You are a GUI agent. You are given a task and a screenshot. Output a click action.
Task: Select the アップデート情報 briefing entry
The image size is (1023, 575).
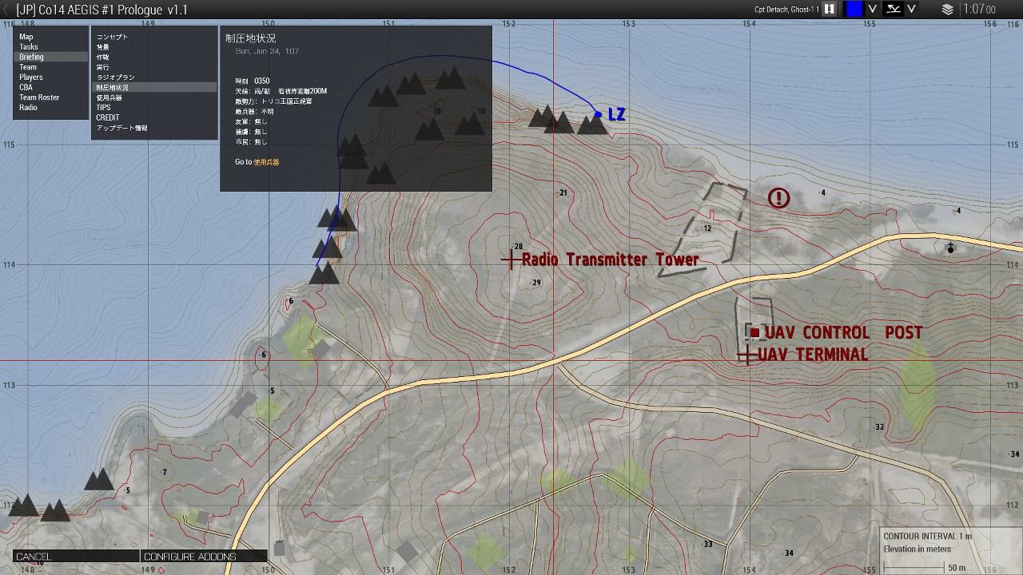(154, 128)
